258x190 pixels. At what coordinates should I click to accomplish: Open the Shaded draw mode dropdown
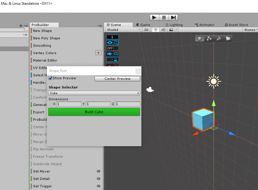123,30
